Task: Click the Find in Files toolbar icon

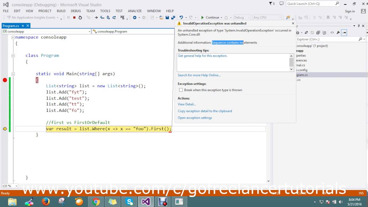Action: pyautogui.click(x=288, y=18)
